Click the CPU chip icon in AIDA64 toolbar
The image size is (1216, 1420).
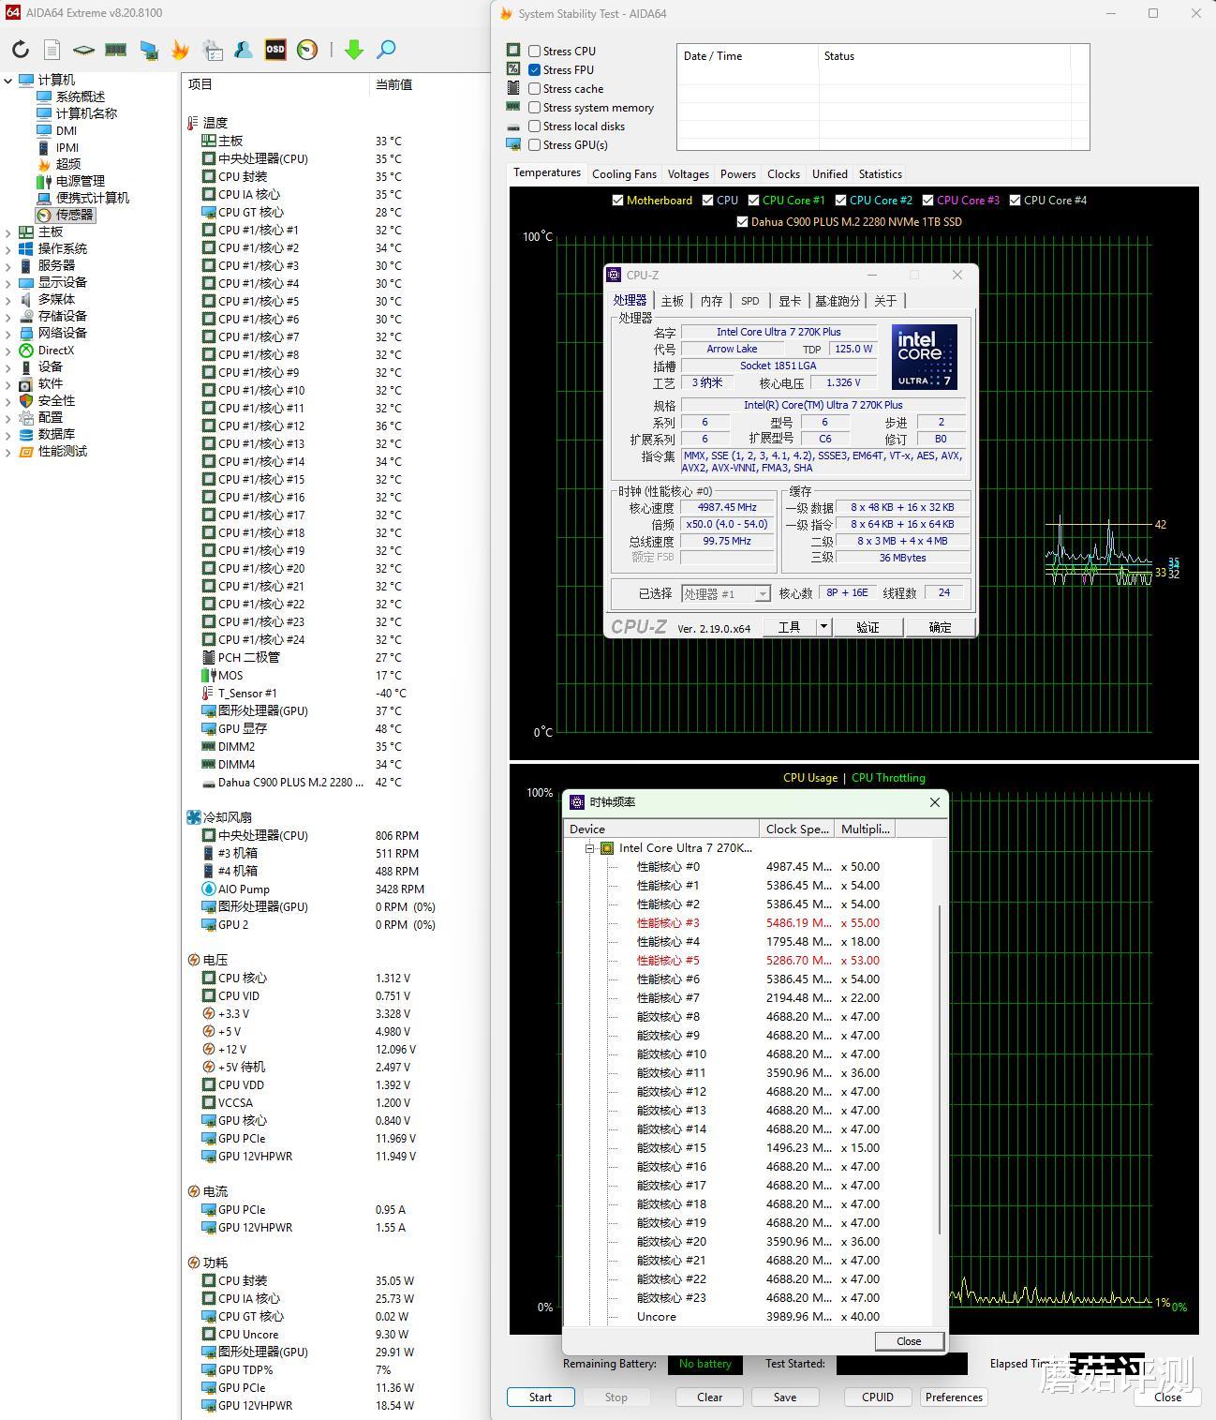[x=83, y=50]
